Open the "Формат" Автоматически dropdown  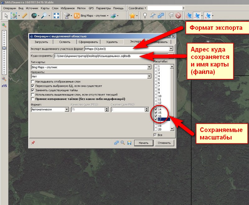coord(67,109)
